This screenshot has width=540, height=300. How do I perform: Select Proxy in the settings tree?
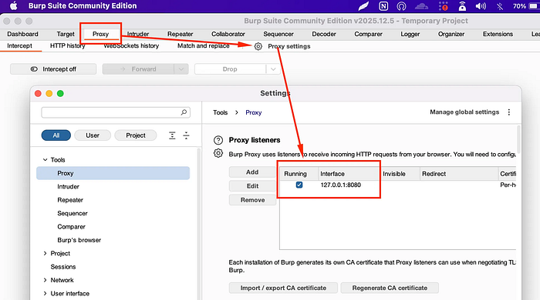pos(113,173)
